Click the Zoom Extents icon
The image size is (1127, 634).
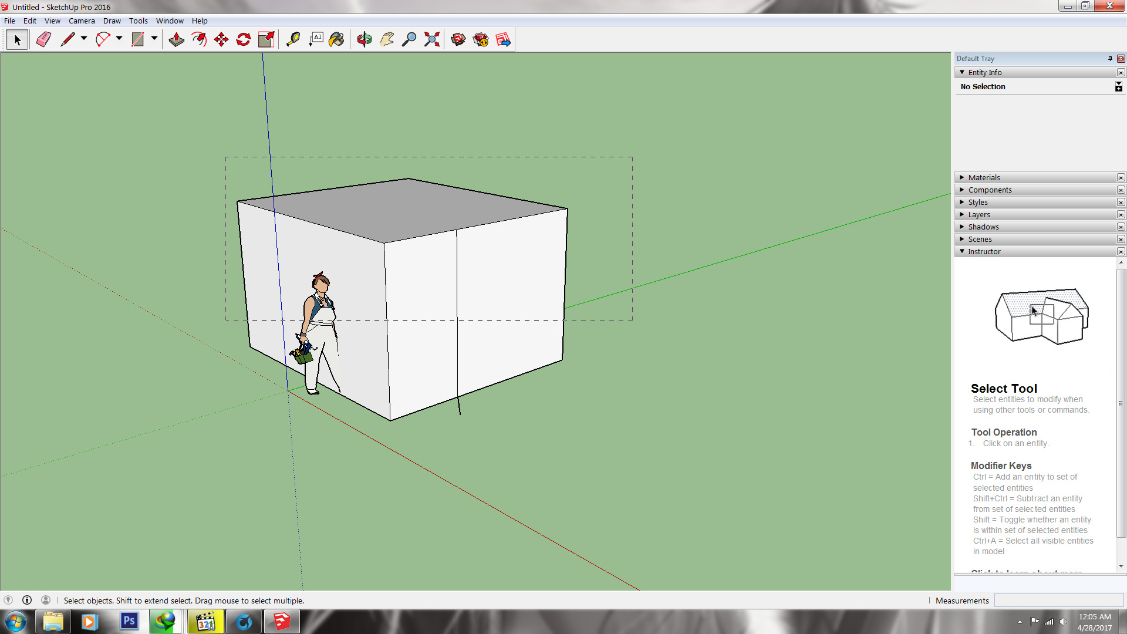(432, 39)
